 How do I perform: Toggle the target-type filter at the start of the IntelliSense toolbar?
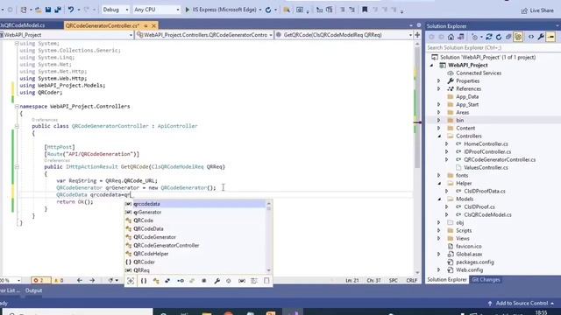pyautogui.click(x=131, y=281)
